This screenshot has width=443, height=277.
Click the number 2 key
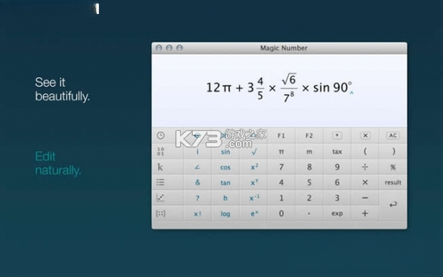pos(309,198)
